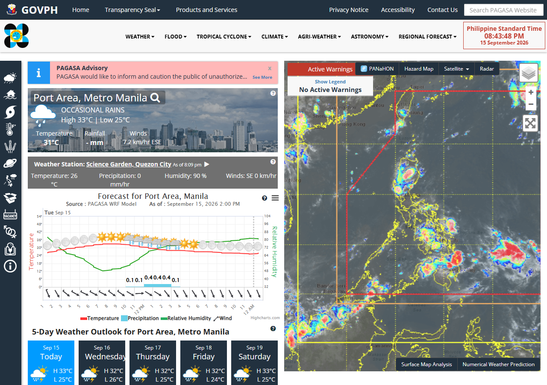Open the agri-weather wheat sidebar icon
The height and width of the screenshot is (385, 547).
tap(10, 147)
